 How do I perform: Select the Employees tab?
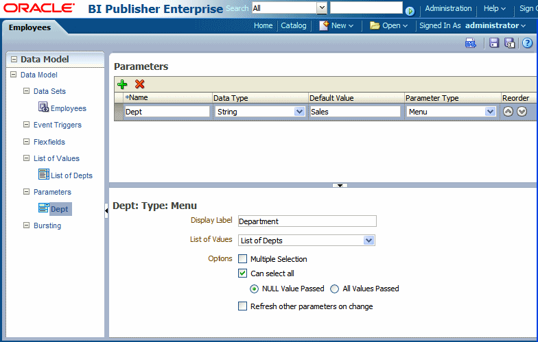[x=30, y=27]
